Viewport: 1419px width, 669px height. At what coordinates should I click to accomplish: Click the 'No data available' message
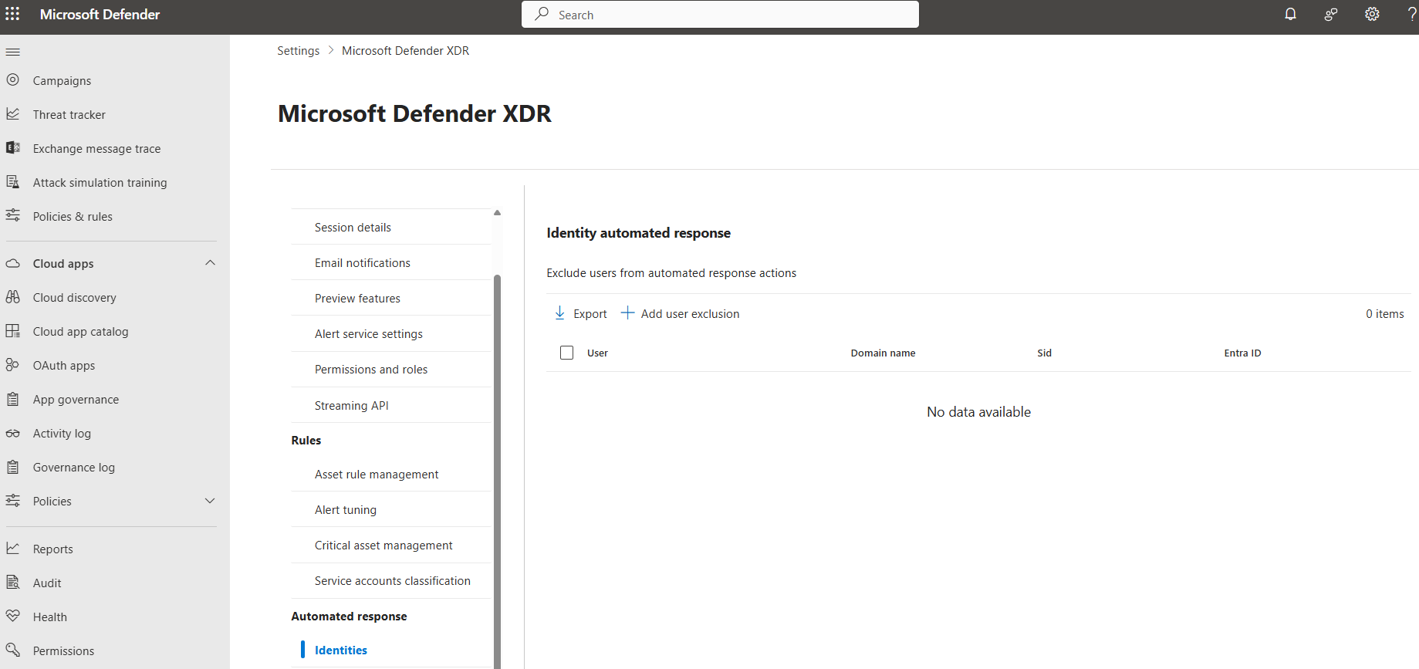pos(978,411)
